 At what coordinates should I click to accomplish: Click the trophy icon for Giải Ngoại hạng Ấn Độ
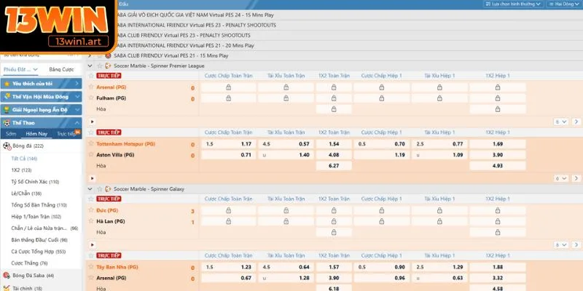pos(6,110)
